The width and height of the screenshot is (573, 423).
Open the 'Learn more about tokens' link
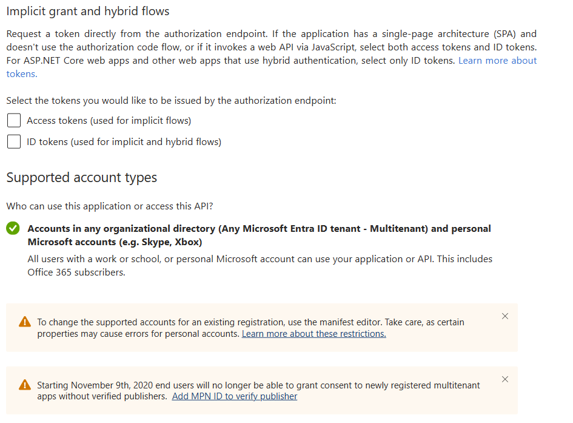pos(497,60)
